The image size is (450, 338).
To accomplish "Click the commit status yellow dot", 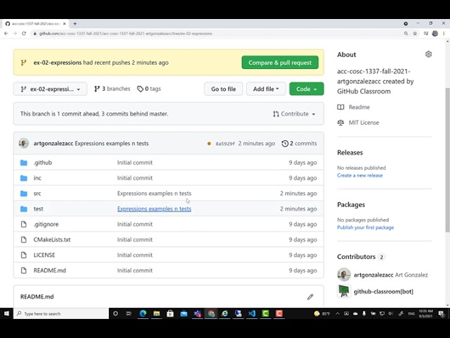I will (209, 144).
